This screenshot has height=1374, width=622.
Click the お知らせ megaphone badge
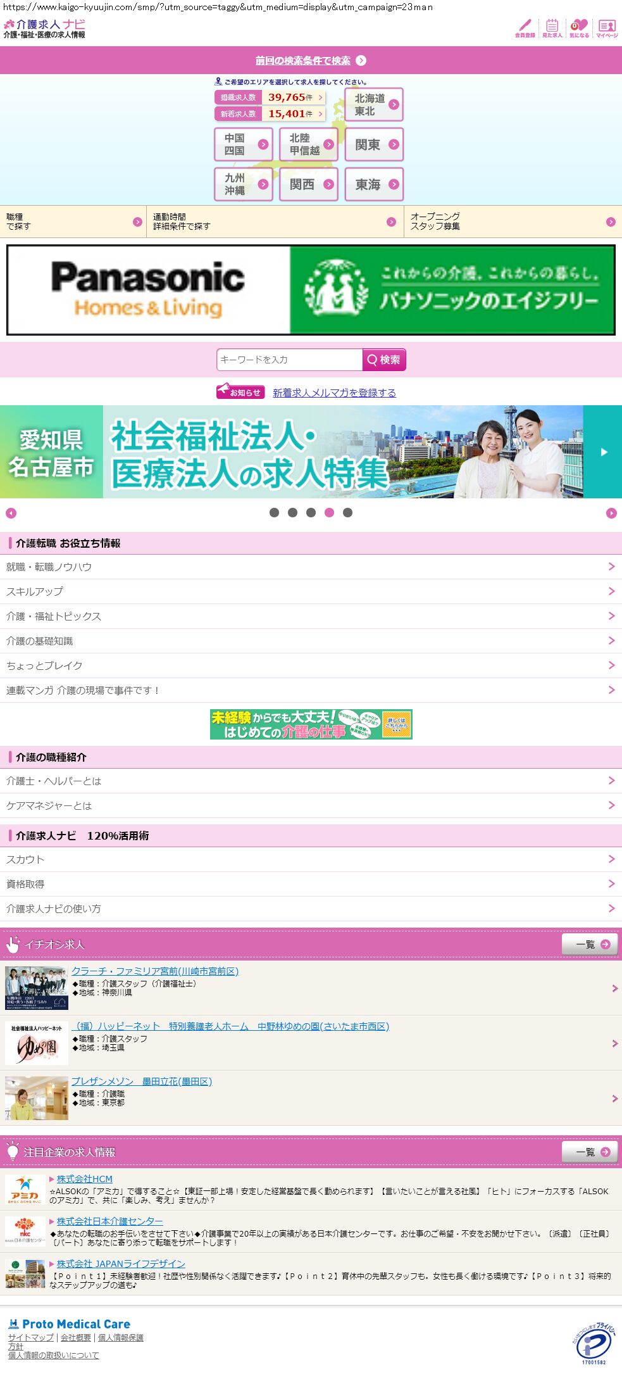240,392
